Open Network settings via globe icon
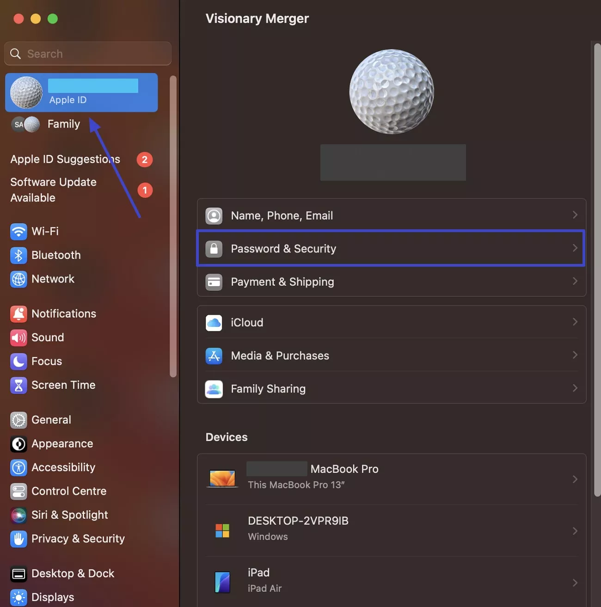 click(x=18, y=279)
